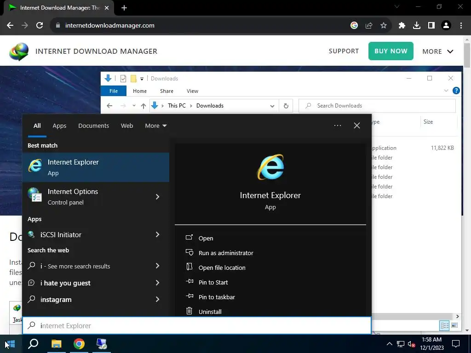This screenshot has height=353, width=471.
Task: Refresh the Downloads folder view
Action: click(x=286, y=106)
